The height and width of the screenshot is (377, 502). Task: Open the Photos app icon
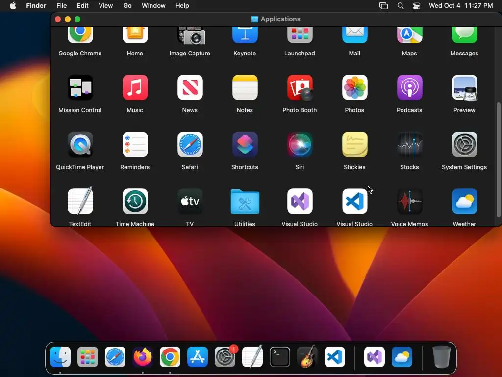click(x=355, y=87)
